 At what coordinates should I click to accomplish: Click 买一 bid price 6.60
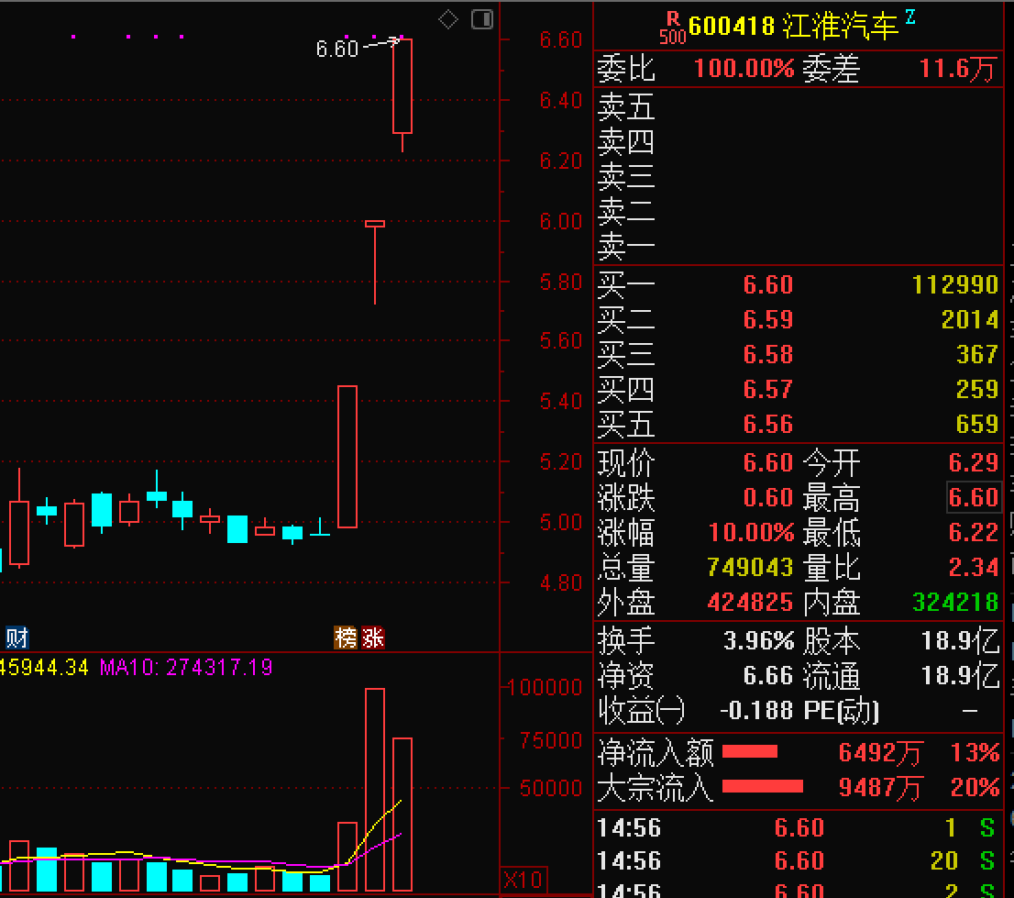click(767, 284)
